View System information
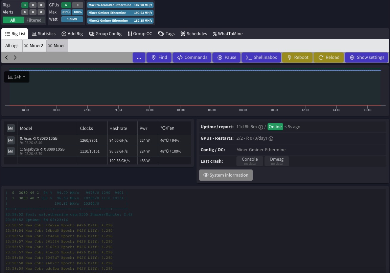 pyautogui.click(x=226, y=175)
